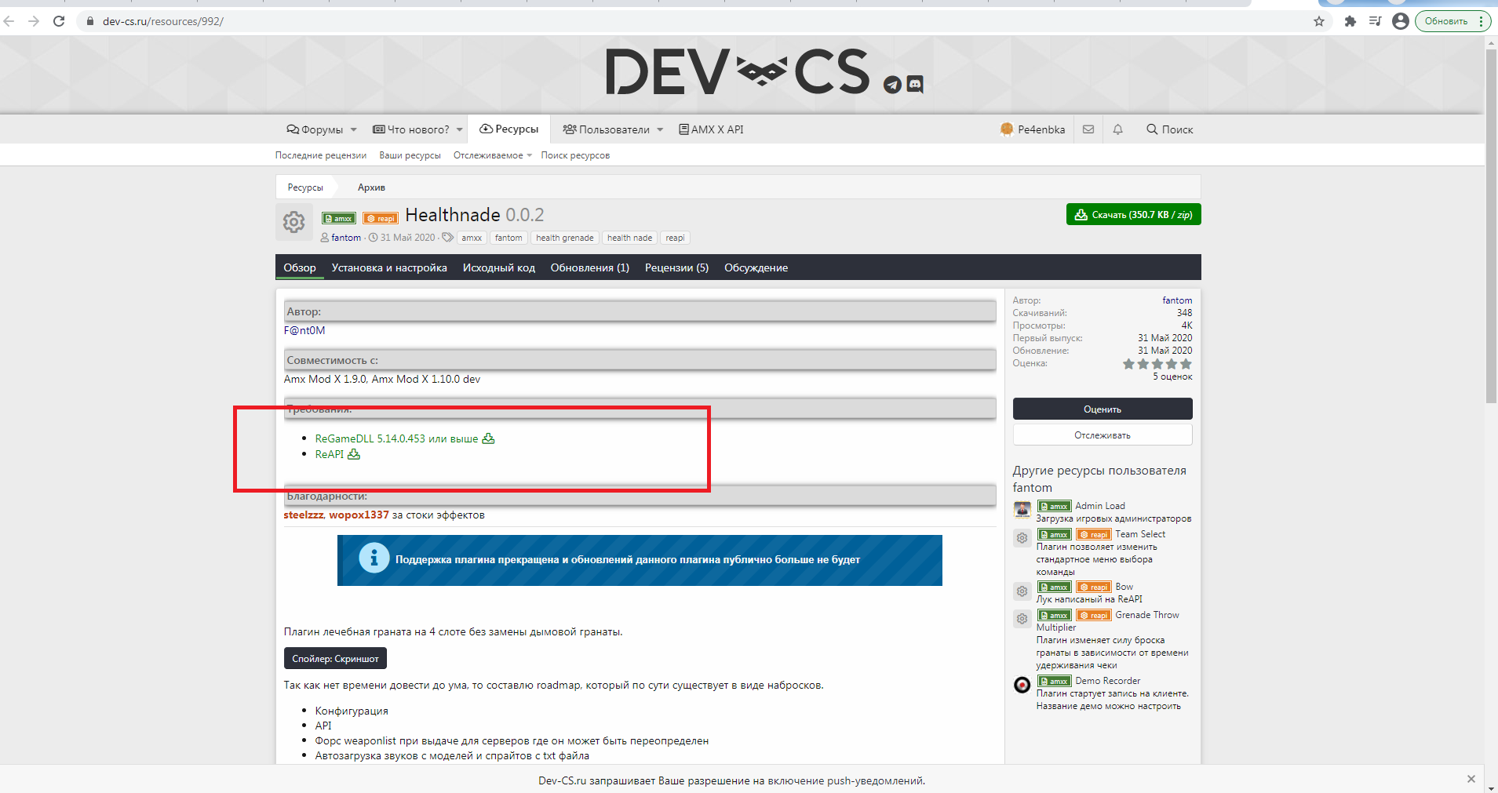Image resolution: width=1498 pixels, height=793 pixels.
Task: Click the amxx badge beside Healthnade title
Action: click(339, 218)
